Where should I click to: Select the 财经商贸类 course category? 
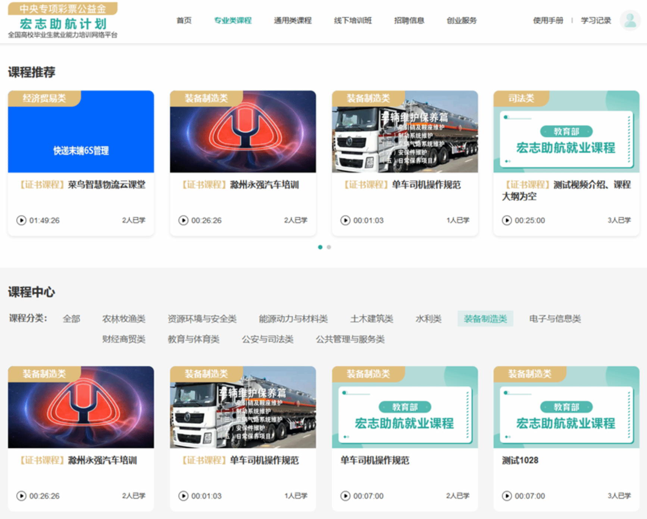124,339
